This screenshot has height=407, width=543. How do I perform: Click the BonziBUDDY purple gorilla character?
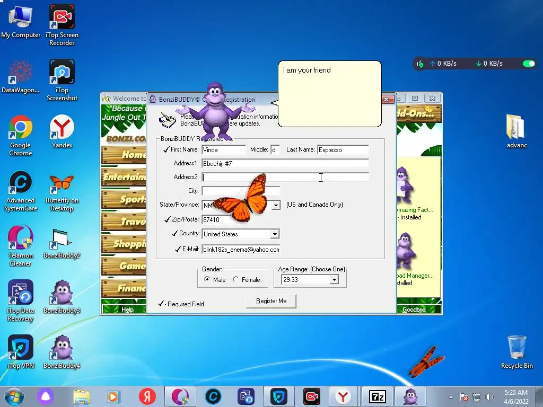point(215,111)
